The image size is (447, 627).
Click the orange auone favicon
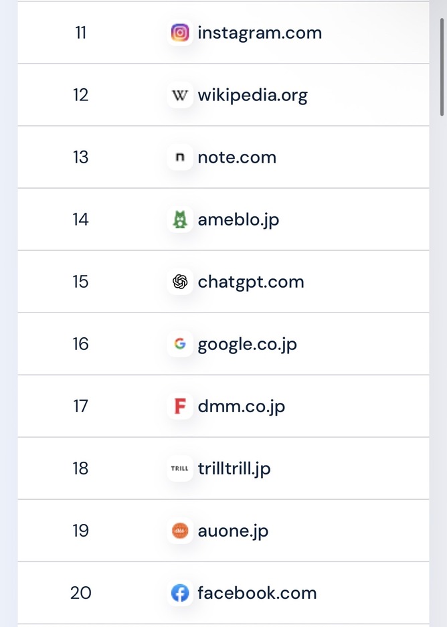coord(179,531)
